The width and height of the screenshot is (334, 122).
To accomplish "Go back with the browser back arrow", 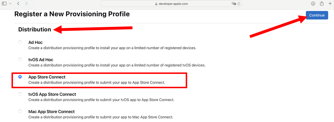I will [x=18, y=4].
